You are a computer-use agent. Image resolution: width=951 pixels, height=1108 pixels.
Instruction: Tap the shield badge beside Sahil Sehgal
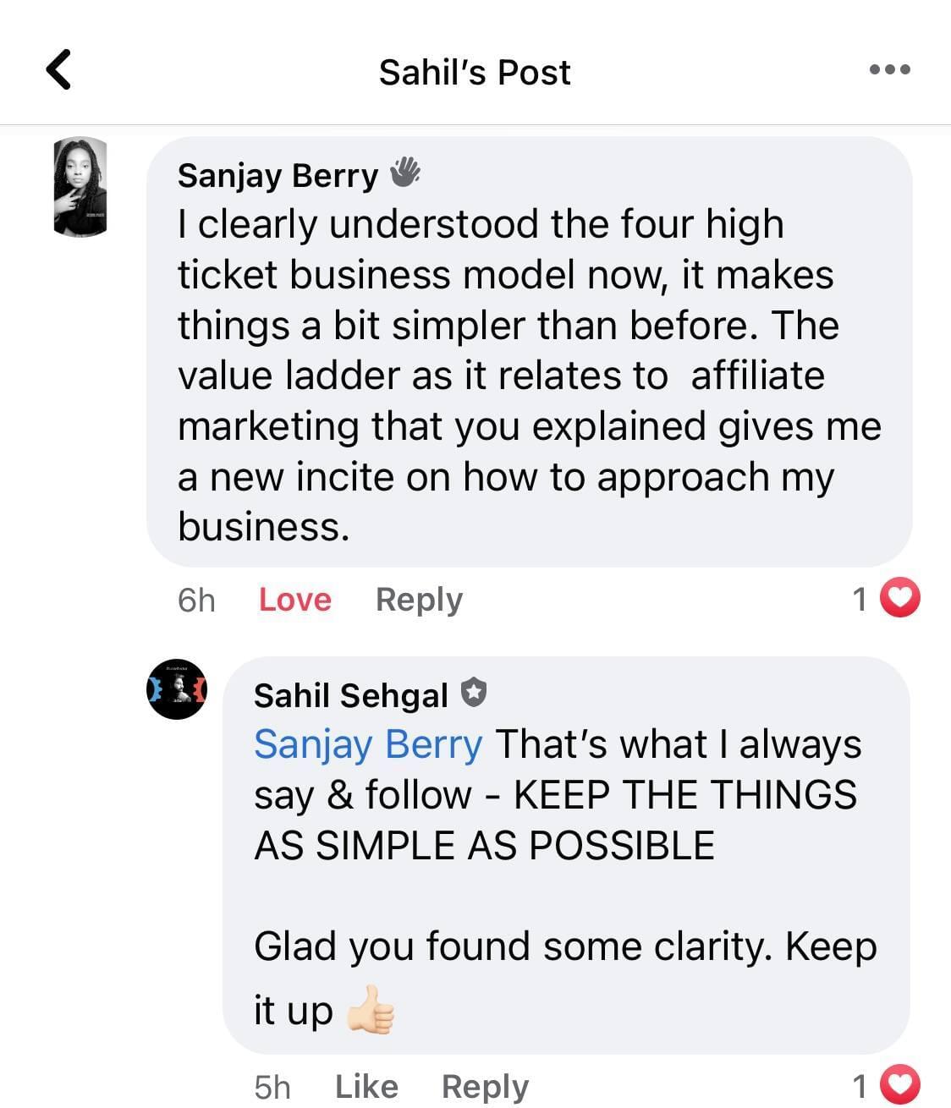[x=474, y=694]
